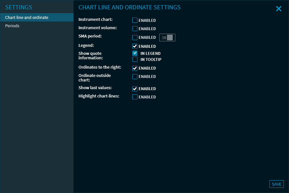The height and width of the screenshot is (193, 289).
Task: Click the Chart Line and Ordinate Settings title
Action: point(129,7)
